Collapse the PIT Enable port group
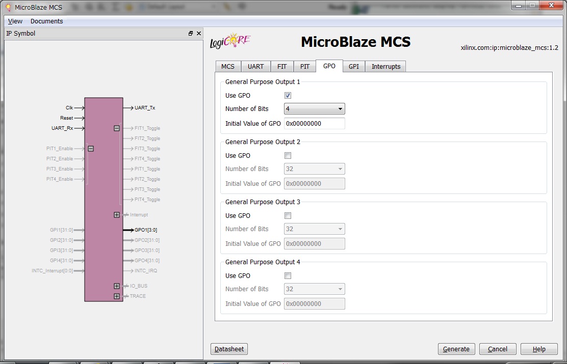 [x=91, y=149]
